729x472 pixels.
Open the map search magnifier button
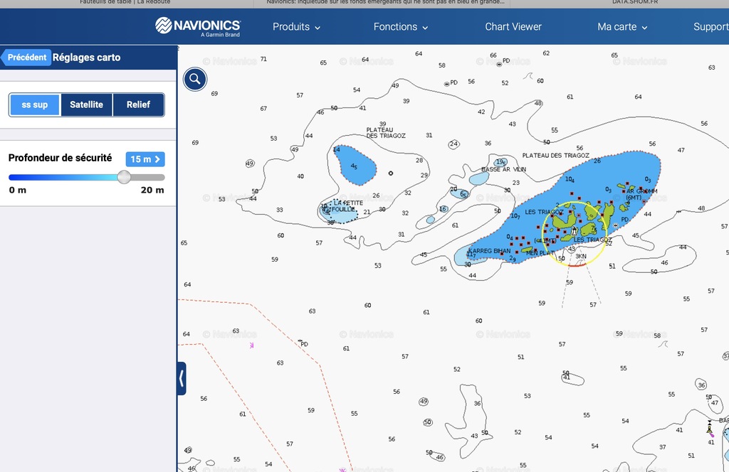click(x=195, y=80)
